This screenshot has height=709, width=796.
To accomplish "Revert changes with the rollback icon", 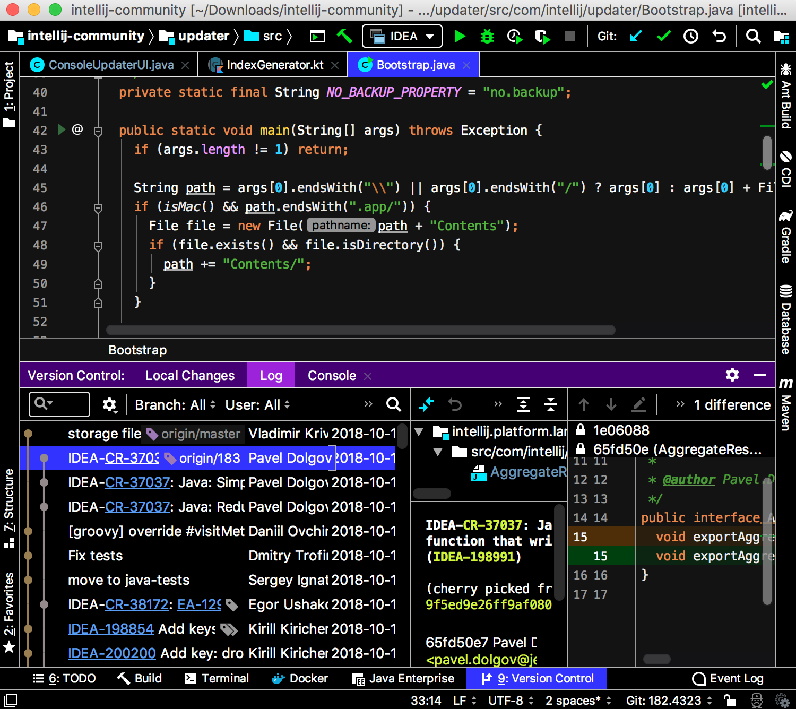I will (719, 36).
